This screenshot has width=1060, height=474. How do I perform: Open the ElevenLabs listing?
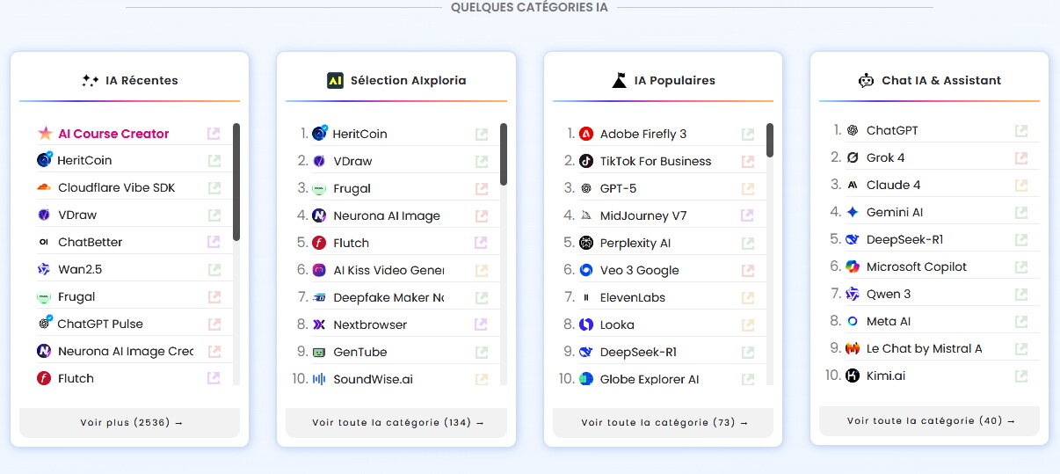click(x=632, y=298)
